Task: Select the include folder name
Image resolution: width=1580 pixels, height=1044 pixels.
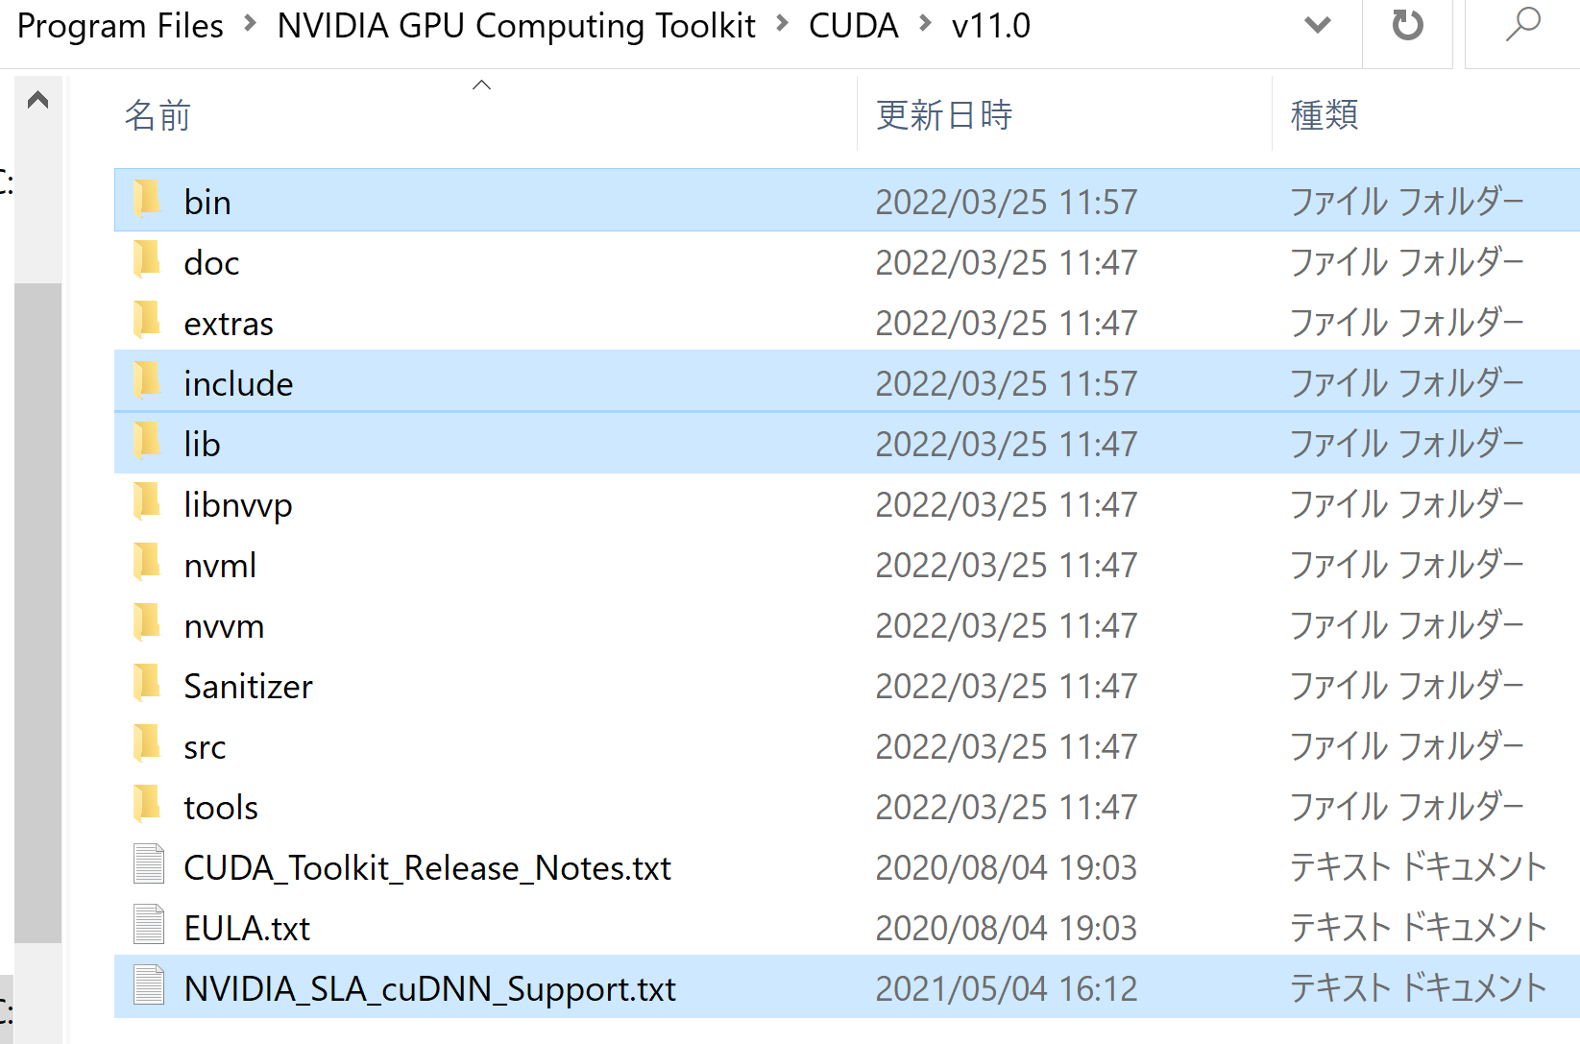Action: click(238, 383)
